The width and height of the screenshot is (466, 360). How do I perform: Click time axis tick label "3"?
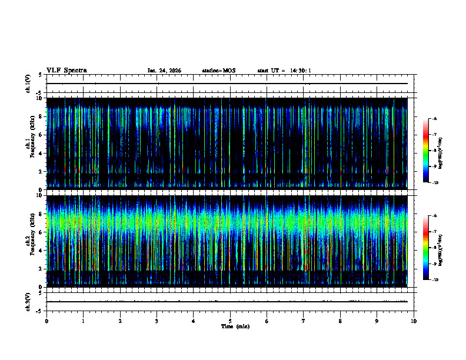click(157, 321)
